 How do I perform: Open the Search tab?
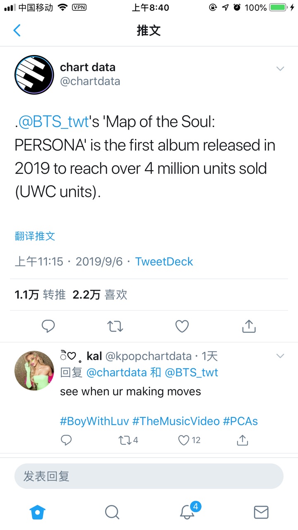112,513
